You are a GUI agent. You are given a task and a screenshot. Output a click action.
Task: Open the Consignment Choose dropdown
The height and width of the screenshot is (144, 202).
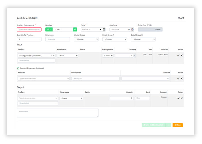click(108, 56)
